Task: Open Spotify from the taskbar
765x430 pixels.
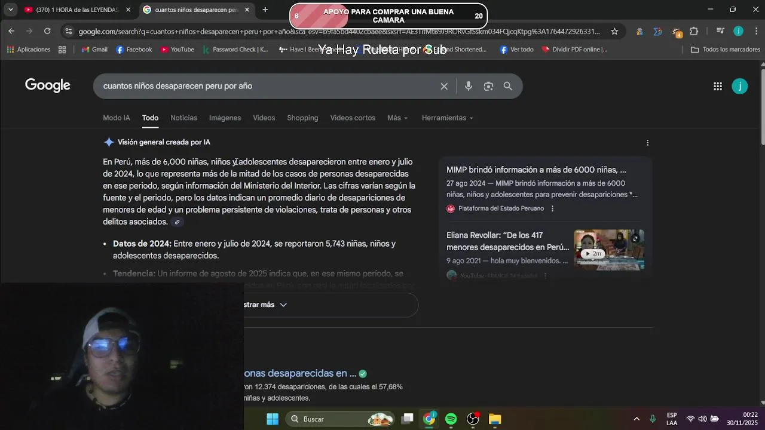Action: click(x=451, y=419)
